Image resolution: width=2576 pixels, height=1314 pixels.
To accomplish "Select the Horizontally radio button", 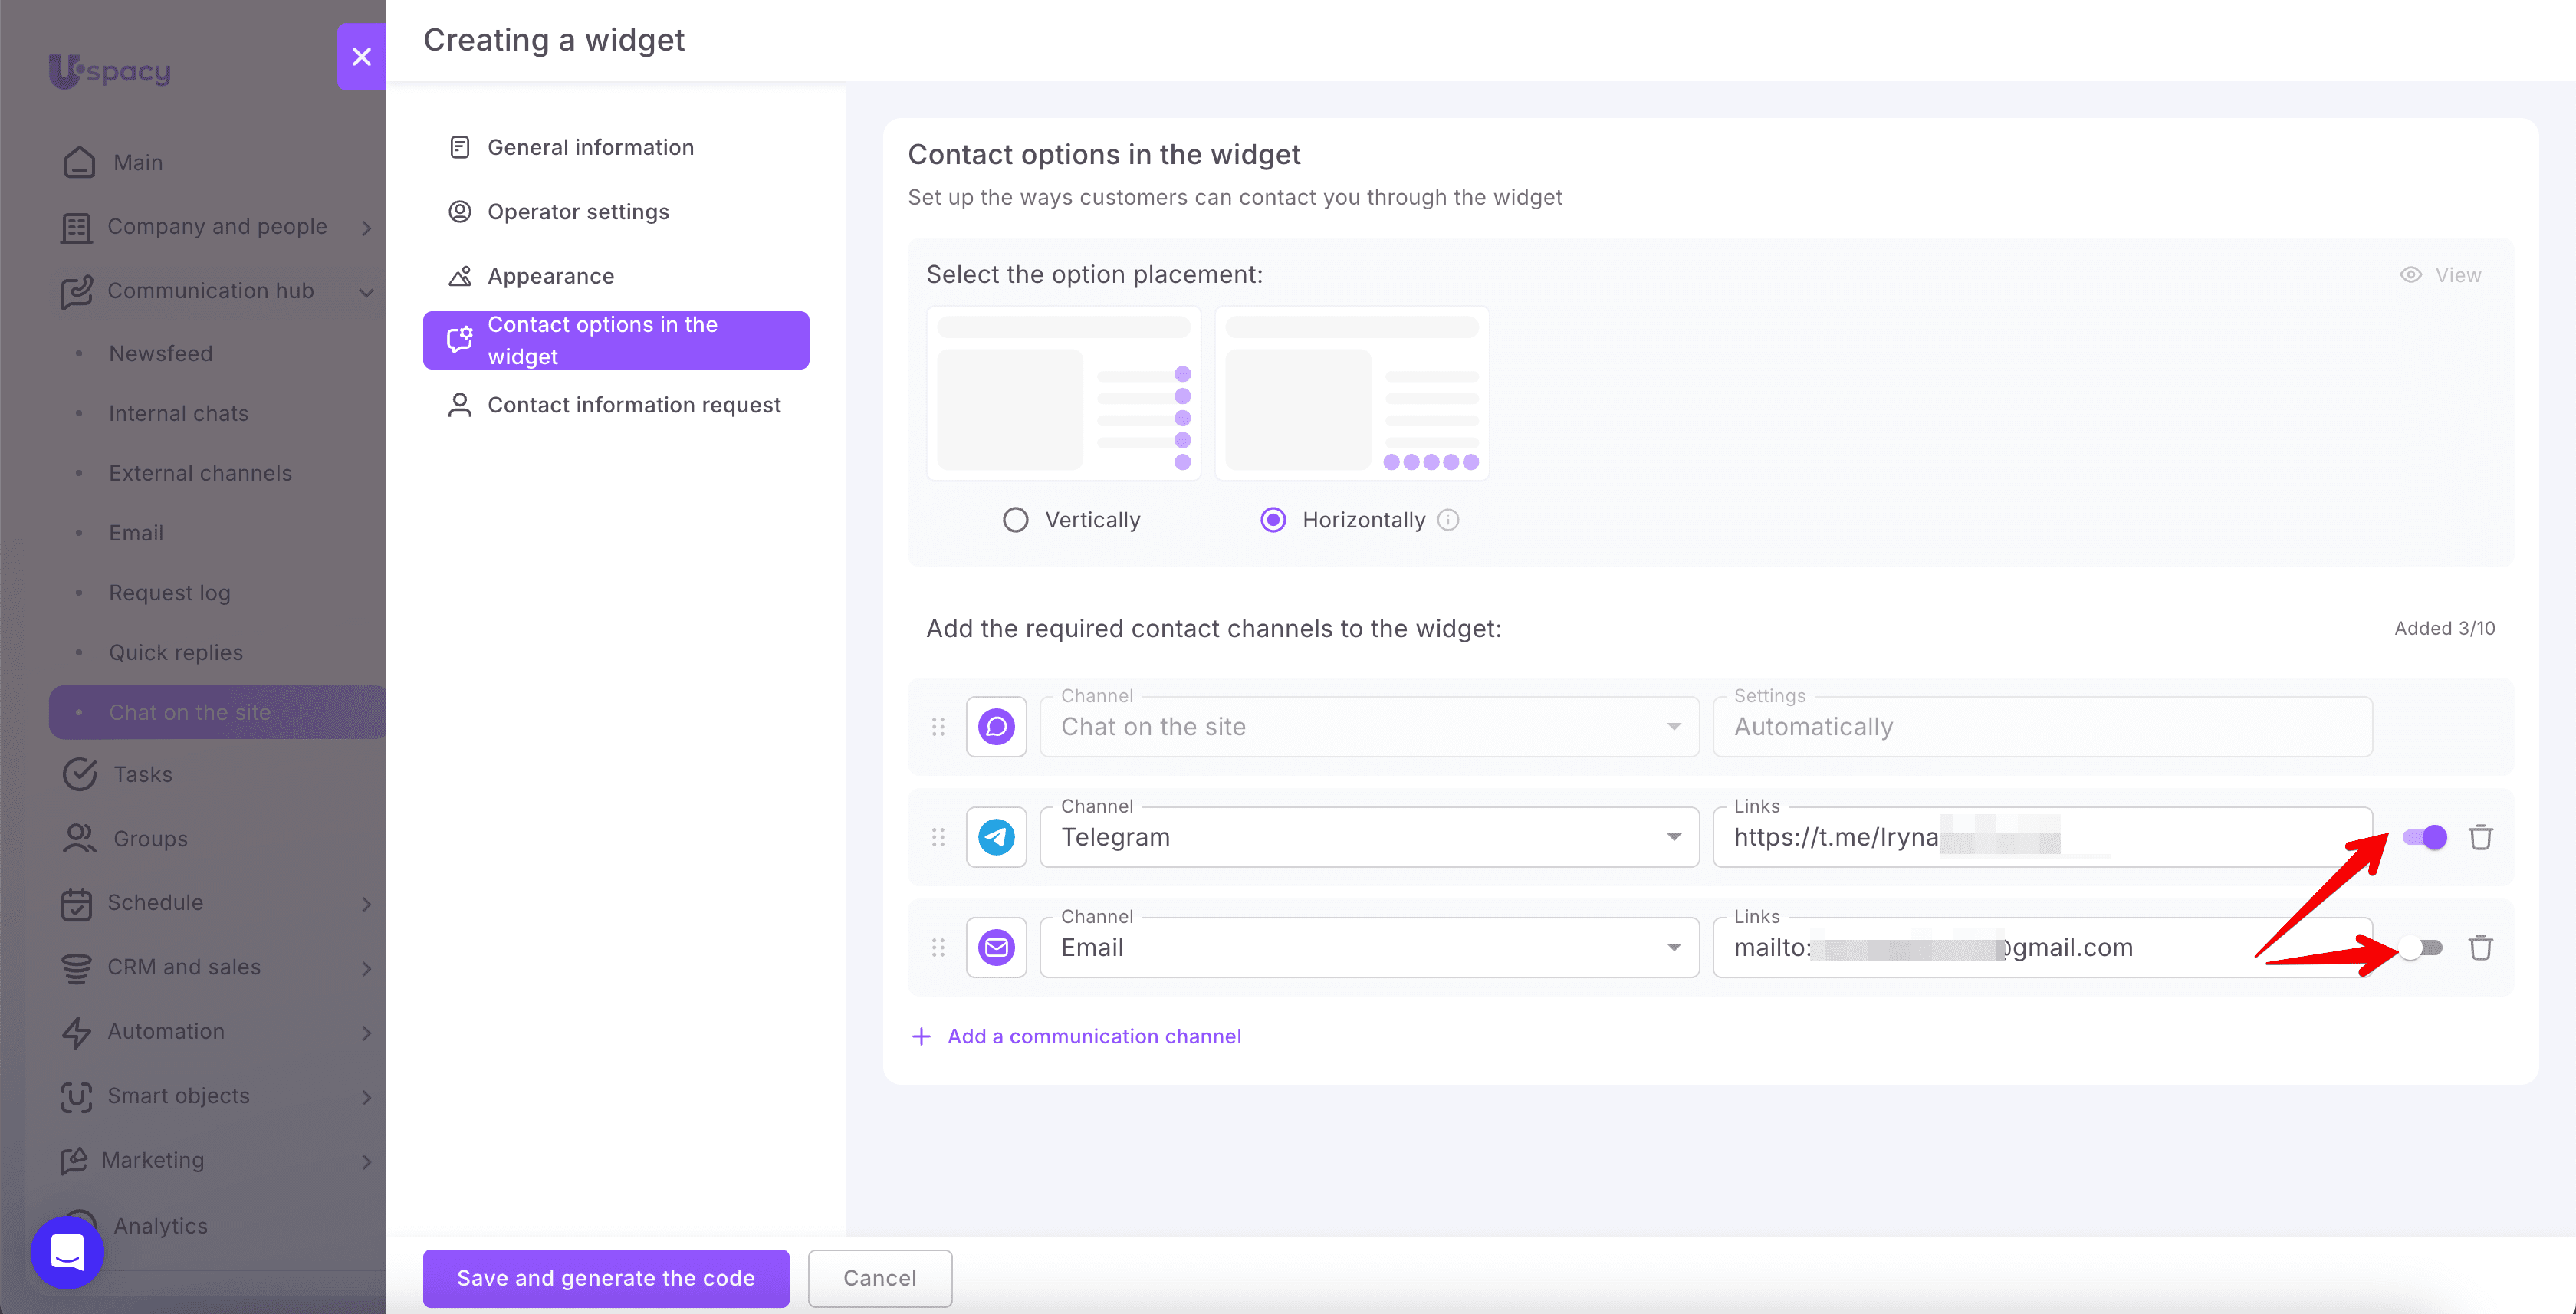I will click(x=1273, y=520).
